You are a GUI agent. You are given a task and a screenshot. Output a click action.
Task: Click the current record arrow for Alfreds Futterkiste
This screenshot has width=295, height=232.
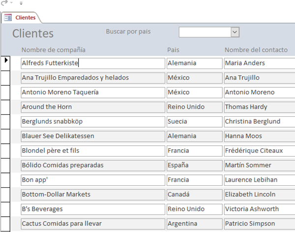pos(6,60)
